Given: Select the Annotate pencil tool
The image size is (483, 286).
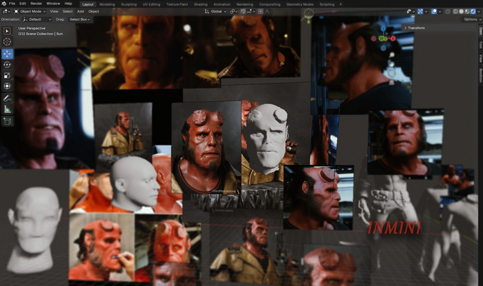Looking at the screenshot, I should click(8, 99).
